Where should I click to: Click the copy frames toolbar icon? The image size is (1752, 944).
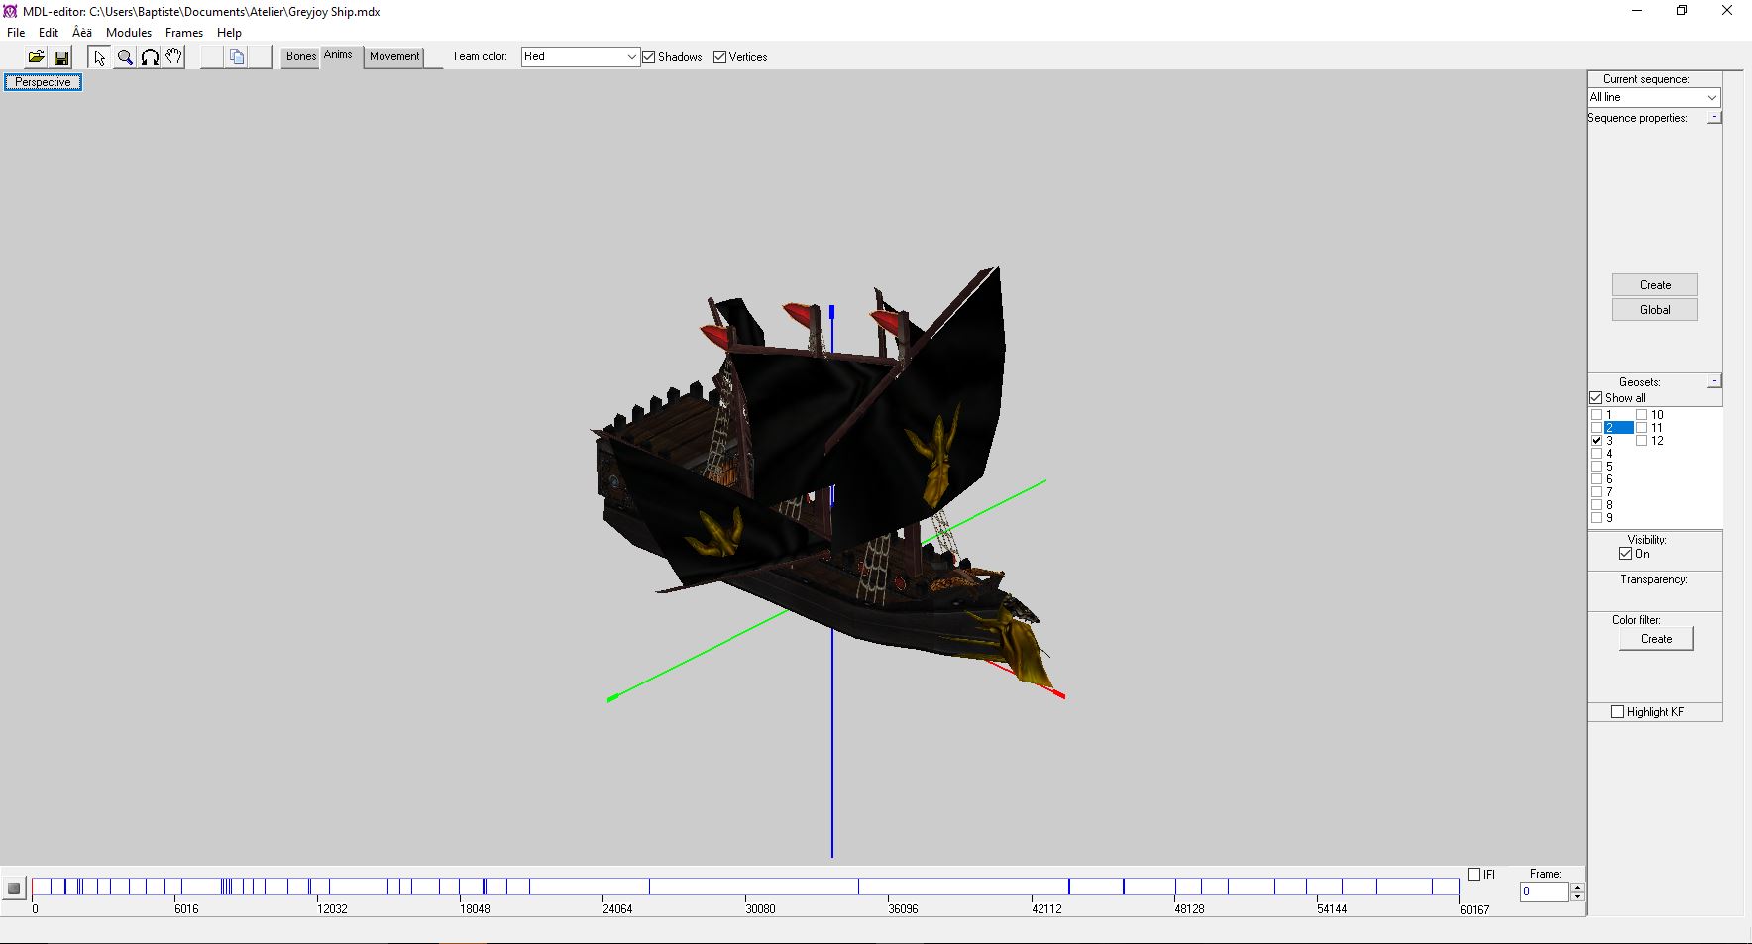tap(237, 57)
